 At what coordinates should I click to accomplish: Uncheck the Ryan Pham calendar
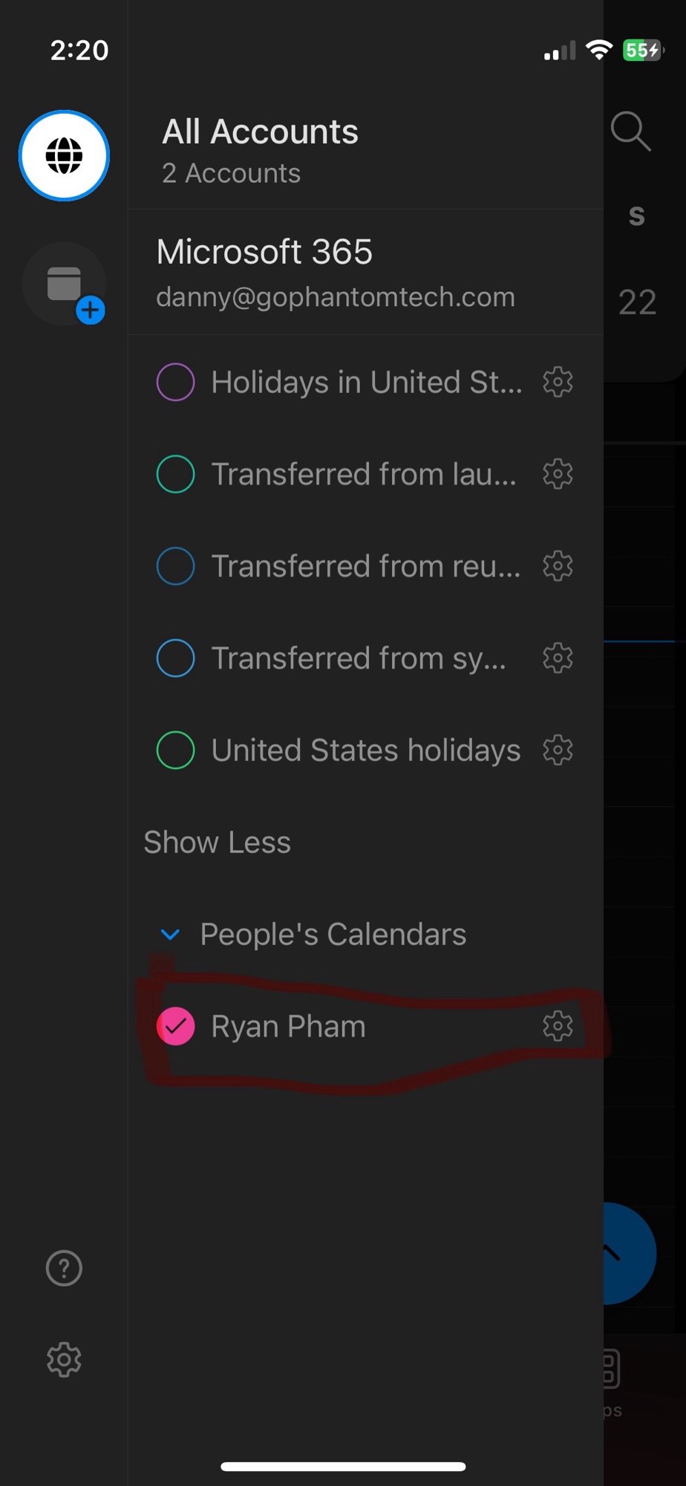point(176,1026)
